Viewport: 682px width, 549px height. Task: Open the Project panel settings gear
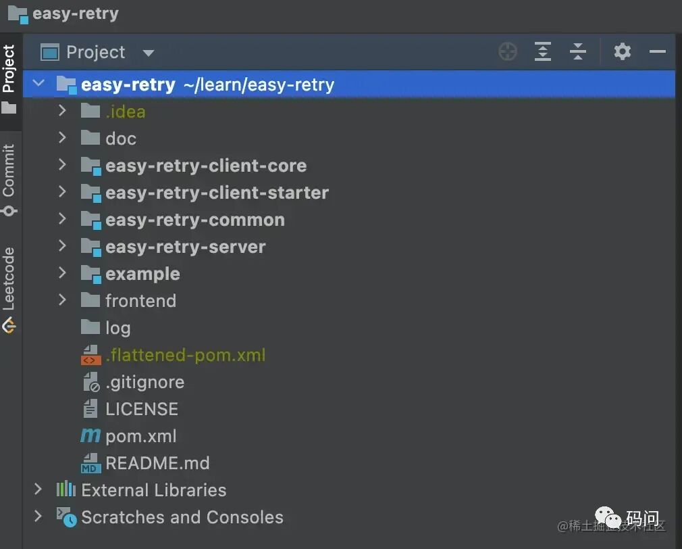click(x=622, y=52)
